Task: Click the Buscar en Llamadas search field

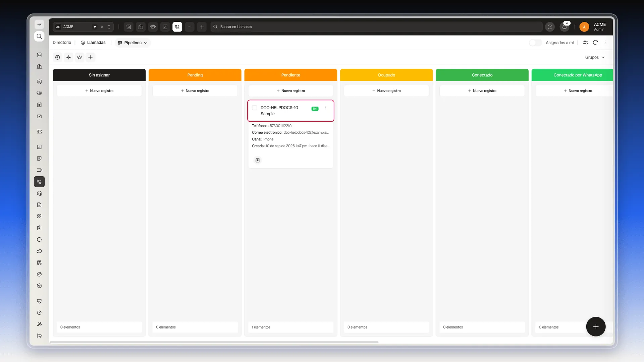Action: point(376,27)
